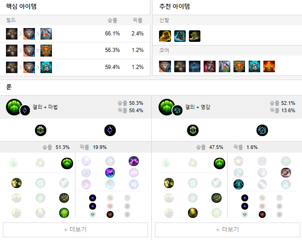Image resolution: width=302 pixels, height=240 pixels.
Task: Click the golden rune in right resolve bottom row
Action: click(x=193, y=213)
